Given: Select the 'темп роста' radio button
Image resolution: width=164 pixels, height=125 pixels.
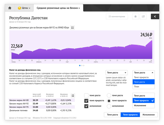Looking at the screenshot, I should click(109, 95).
